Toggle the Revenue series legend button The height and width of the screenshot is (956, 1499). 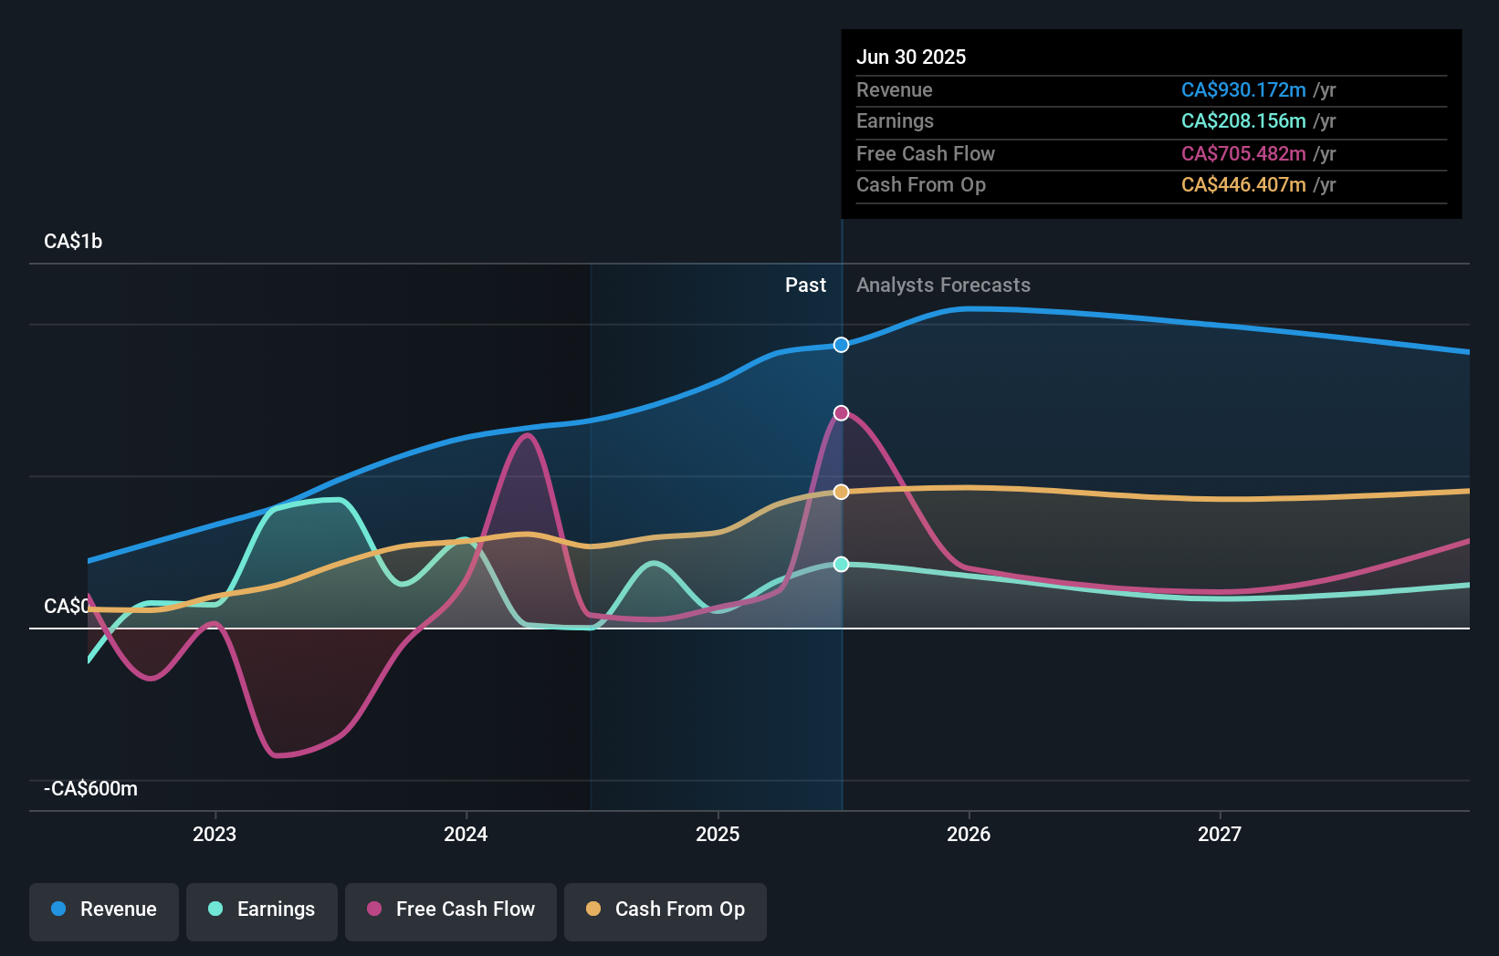coord(104,910)
